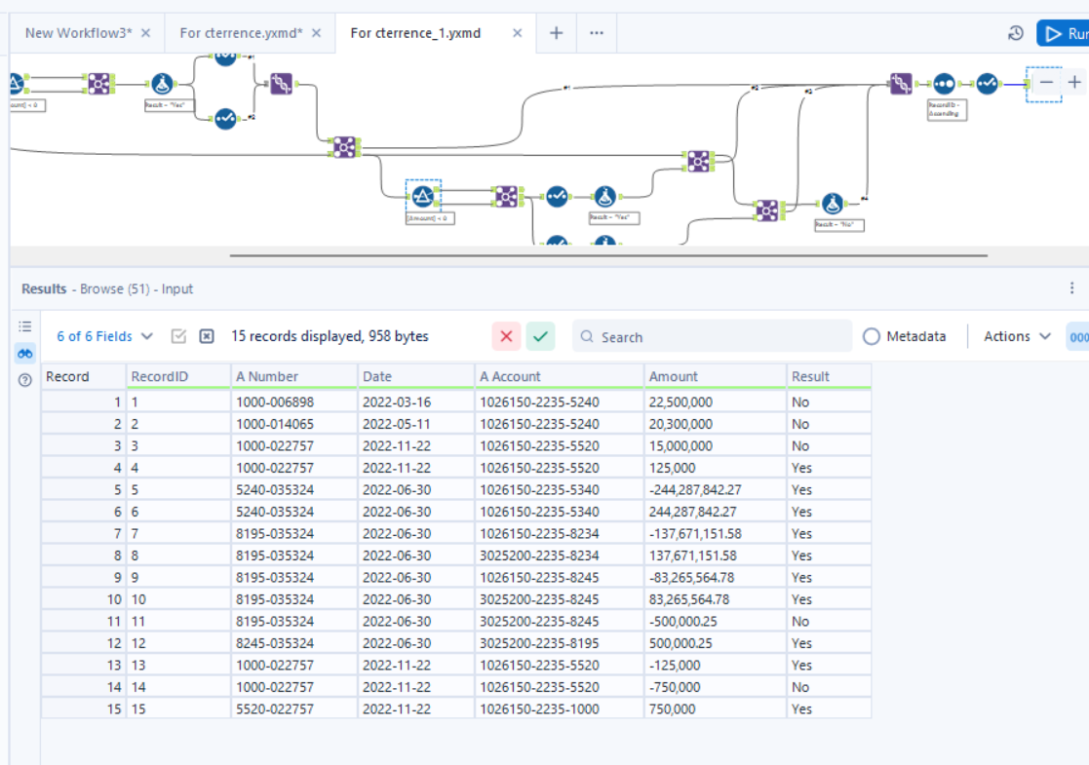Viewport: 1089px width, 765px height.
Task: Select the Union tool near the top right
Action: click(899, 84)
